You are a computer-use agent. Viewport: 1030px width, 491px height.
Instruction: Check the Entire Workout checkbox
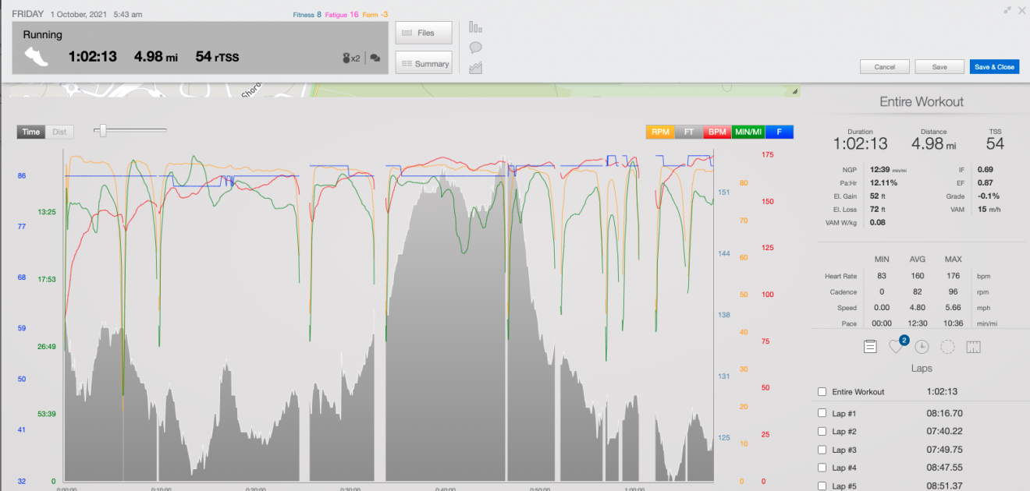click(822, 392)
